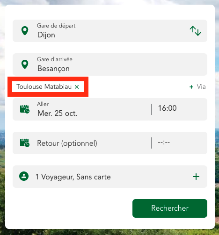This screenshot has height=235, width=219.
Task: Click the plus icon next to Via
Action: coord(191,87)
